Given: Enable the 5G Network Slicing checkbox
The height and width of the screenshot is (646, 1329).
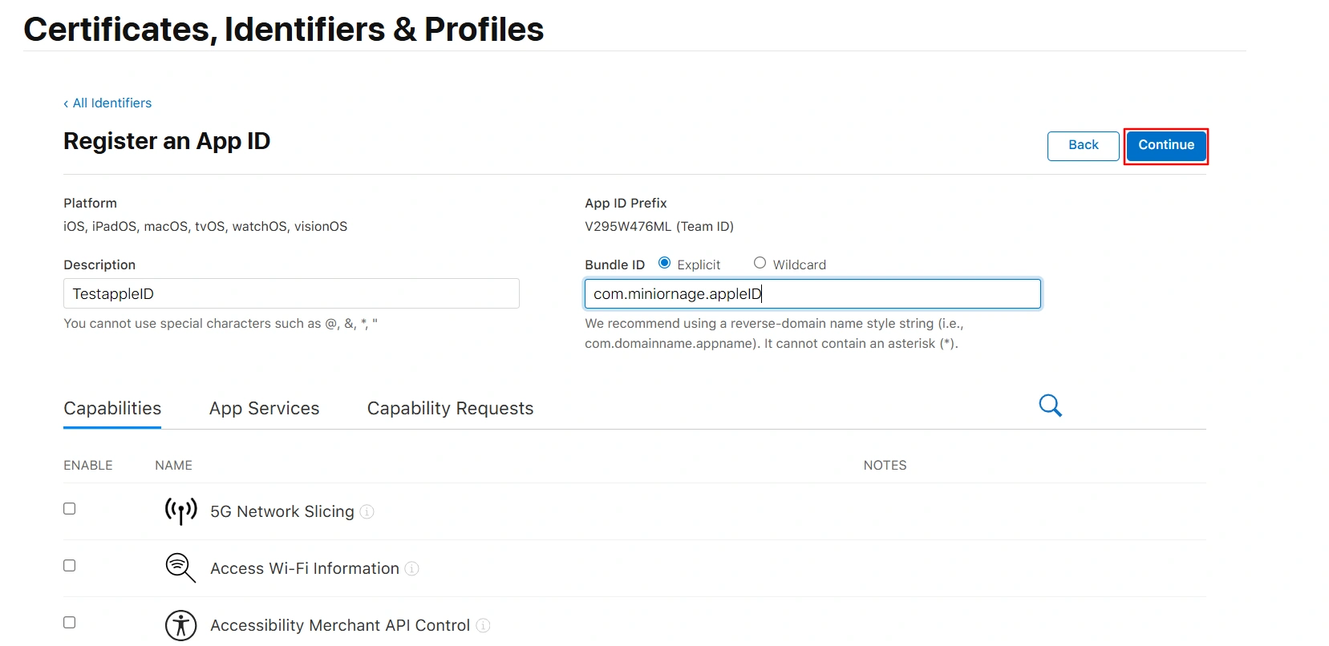Looking at the screenshot, I should pyautogui.click(x=70, y=509).
